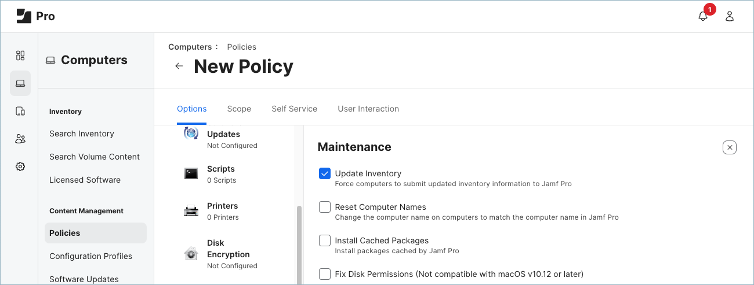Uncheck the Update Inventory checkbox
754x285 pixels.
pyautogui.click(x=325, y=173)
